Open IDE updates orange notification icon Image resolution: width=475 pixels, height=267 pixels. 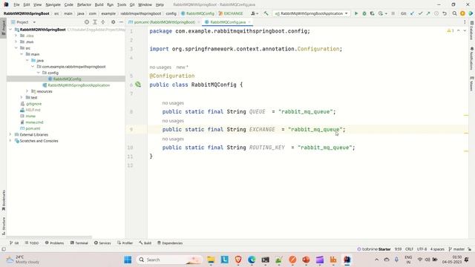click(x=462, y=13)
